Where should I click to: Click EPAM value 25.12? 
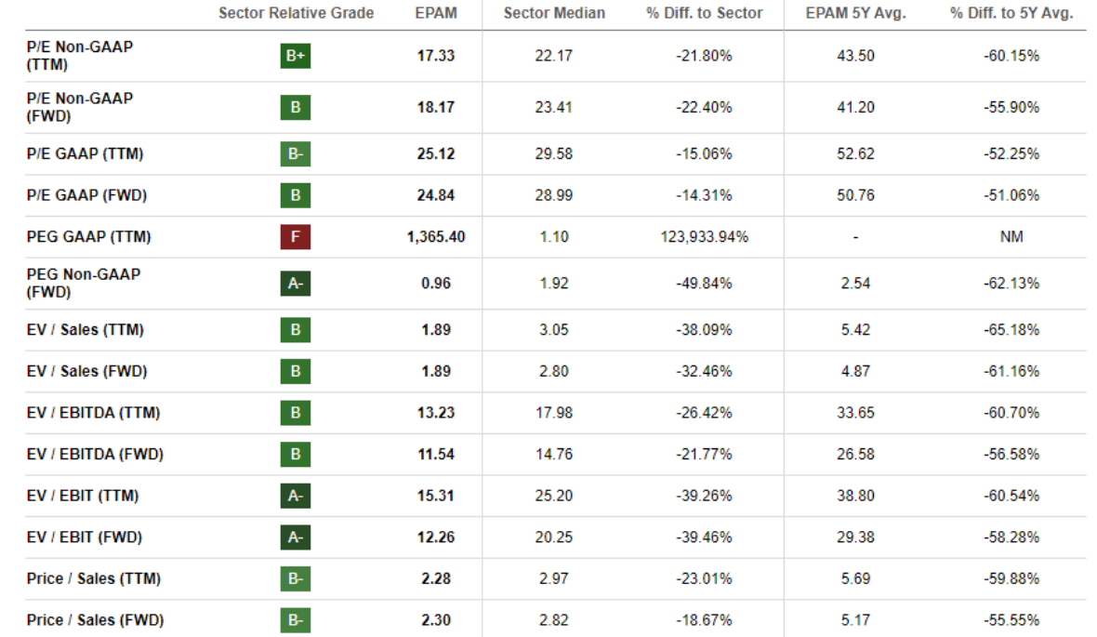pos(436,154)
